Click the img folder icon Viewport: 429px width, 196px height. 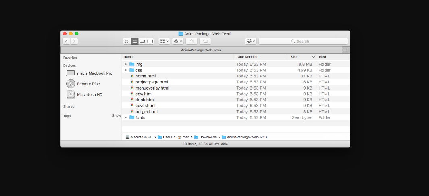click(x=132, y=64)
